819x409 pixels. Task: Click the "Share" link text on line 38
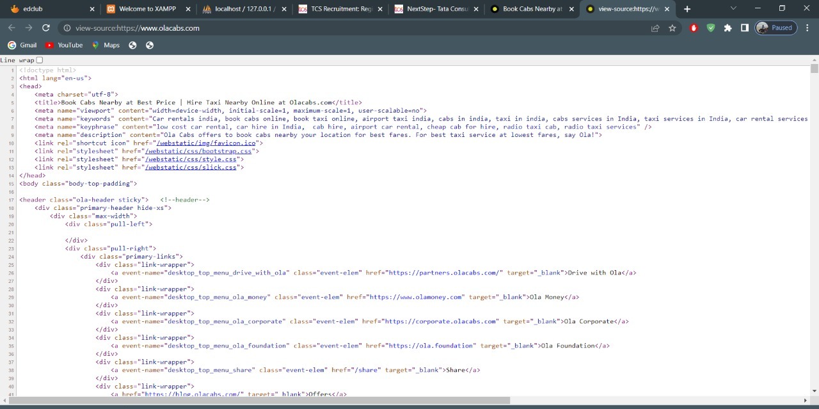tap(454, 370)
